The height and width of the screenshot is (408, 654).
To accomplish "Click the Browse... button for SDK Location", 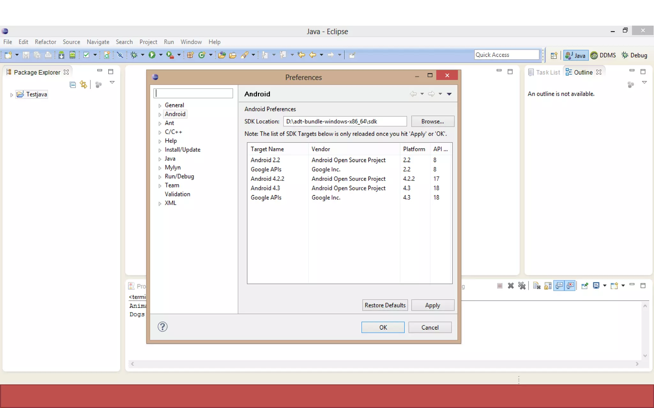I will pyautogui.click(x=432, y=121).
